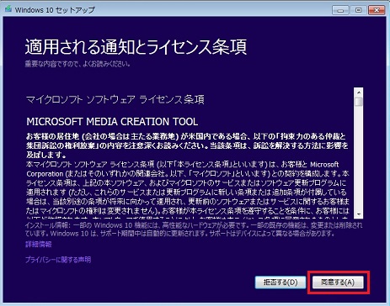Click the license scrollbar up arrow
This screenshot has height=306, width=390.
359,92
